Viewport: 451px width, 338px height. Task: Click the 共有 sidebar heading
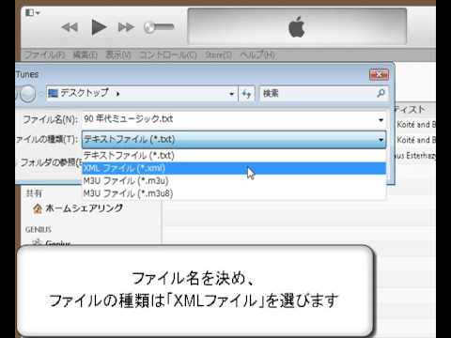34,193
